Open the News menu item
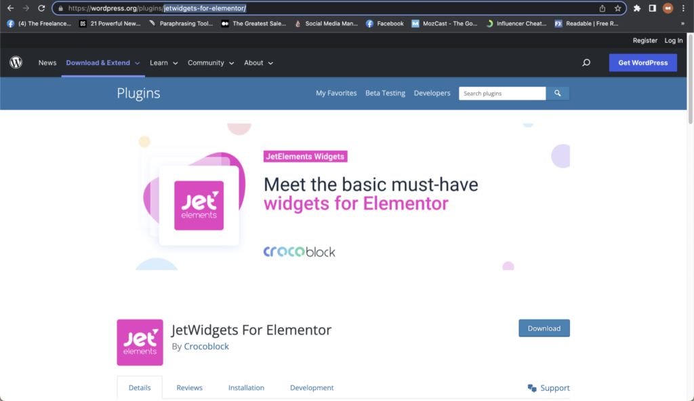The image size is (694, 401). [47, 63]
